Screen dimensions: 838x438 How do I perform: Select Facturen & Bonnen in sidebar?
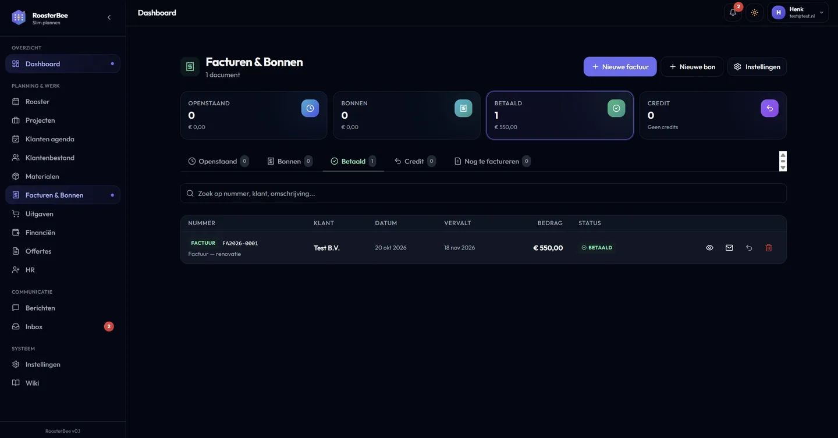coord(63,195)
